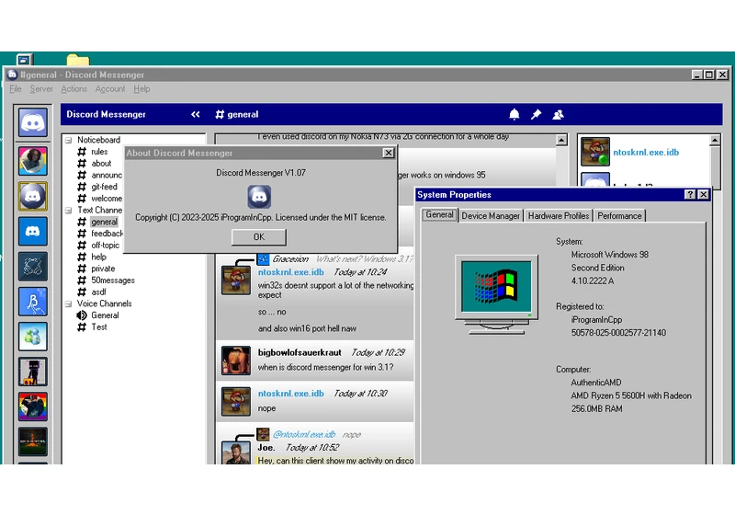Open the welcome channel
The height and width of the screenshot is (515, 735).
pos(107,199)
